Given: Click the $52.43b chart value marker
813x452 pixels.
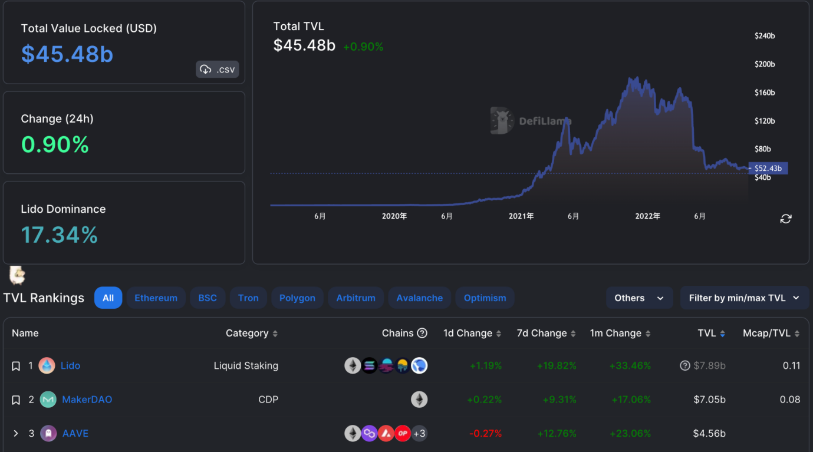Looking at the screenshot, I should (x=768, y=169).
